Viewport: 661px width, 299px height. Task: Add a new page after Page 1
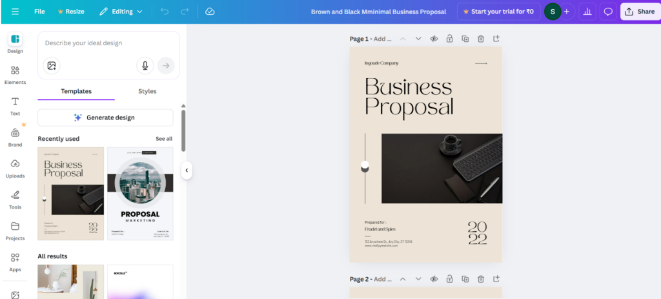[x=496, y=39]
